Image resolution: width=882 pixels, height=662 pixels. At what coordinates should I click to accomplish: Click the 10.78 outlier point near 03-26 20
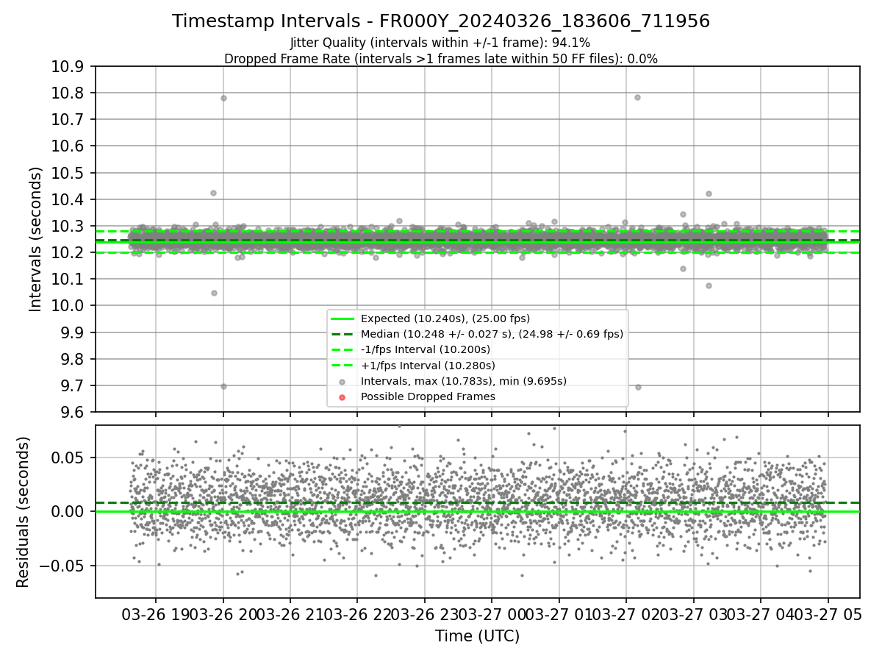(x=223, y=98)
